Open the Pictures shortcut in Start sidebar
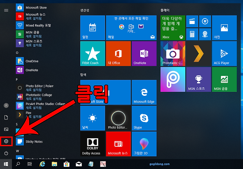The height and width of the screenshot is (169, 243). click(6, 129)
